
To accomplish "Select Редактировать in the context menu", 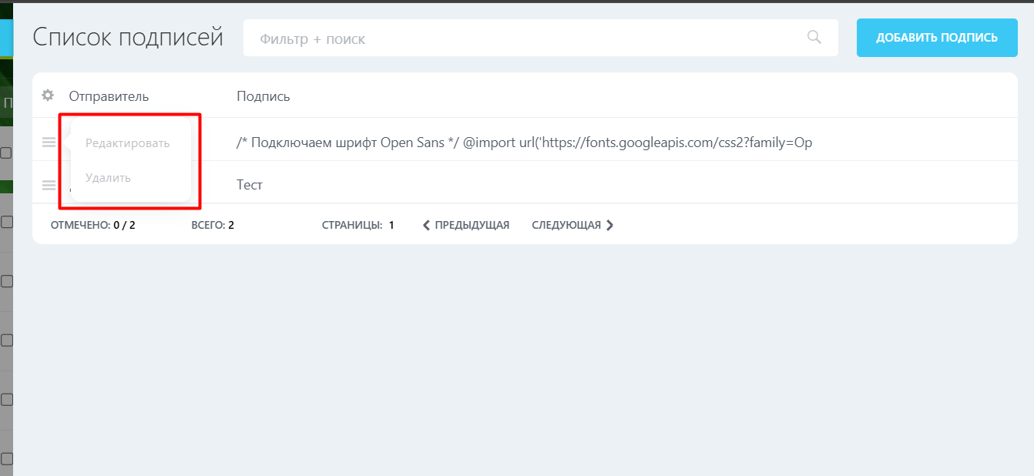I will click(128, 142).
